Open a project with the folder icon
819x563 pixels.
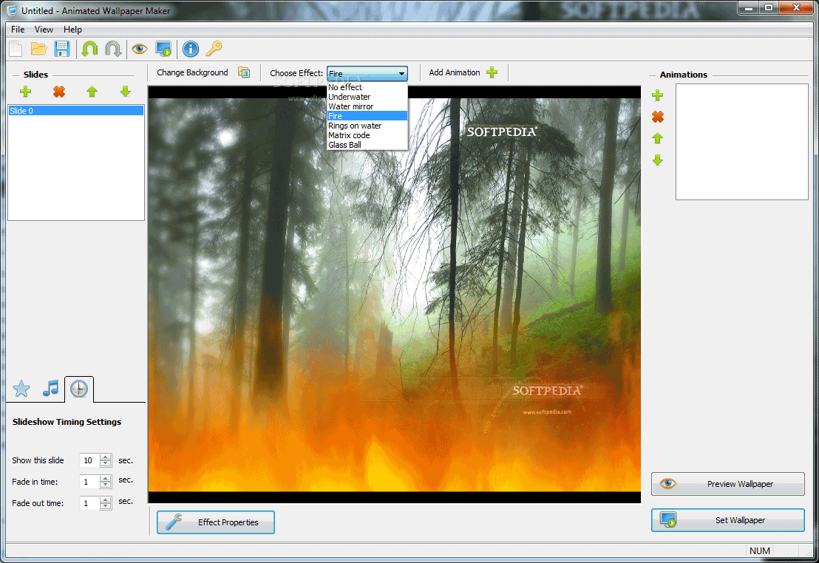(x=38, y=50)
